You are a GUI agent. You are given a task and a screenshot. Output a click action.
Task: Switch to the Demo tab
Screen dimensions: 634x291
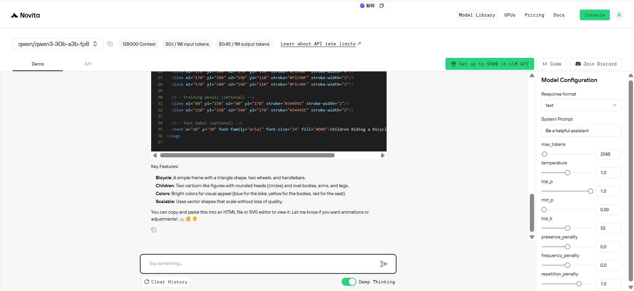tap(38, 64)
